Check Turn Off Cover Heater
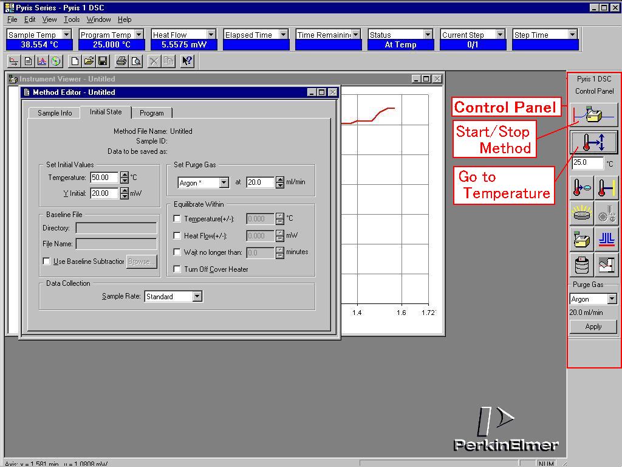Screen dimensions: 622x467 [177, 269]
